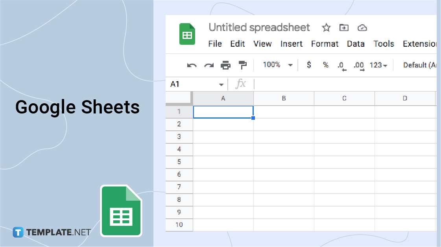This screenshot has width=441, height=247.
Task: Select cell D8
Action: (405, 200)
